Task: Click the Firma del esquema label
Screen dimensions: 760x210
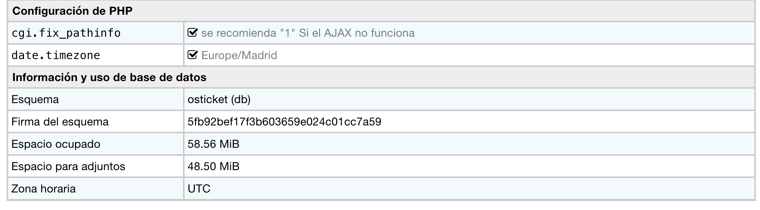Action: 60,122
